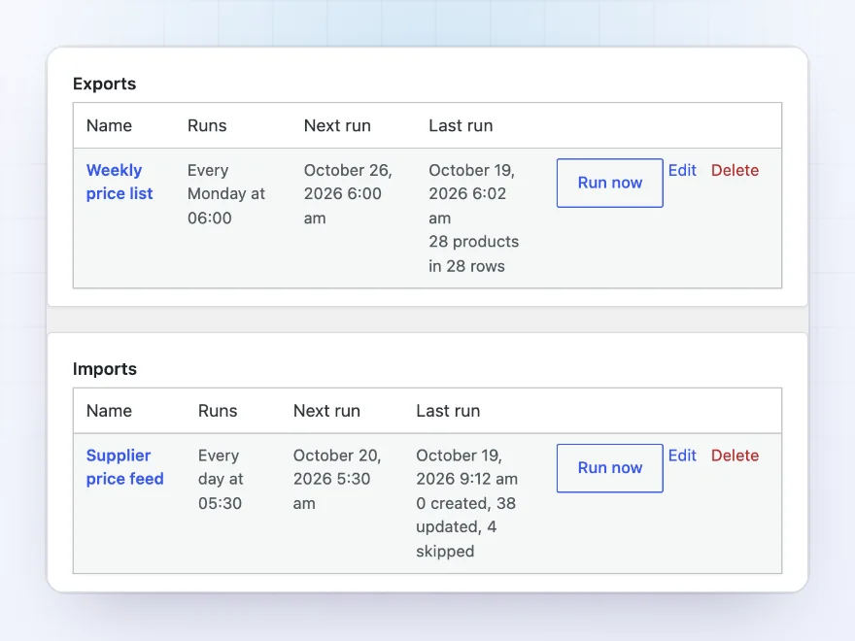The height and width of the screenshot is (641, 855).
Task: Edit the Supplier price feed import
Action: [682, 455]
